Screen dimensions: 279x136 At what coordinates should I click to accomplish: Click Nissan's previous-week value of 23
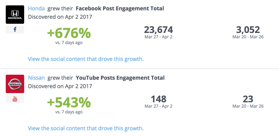[248, 99]
